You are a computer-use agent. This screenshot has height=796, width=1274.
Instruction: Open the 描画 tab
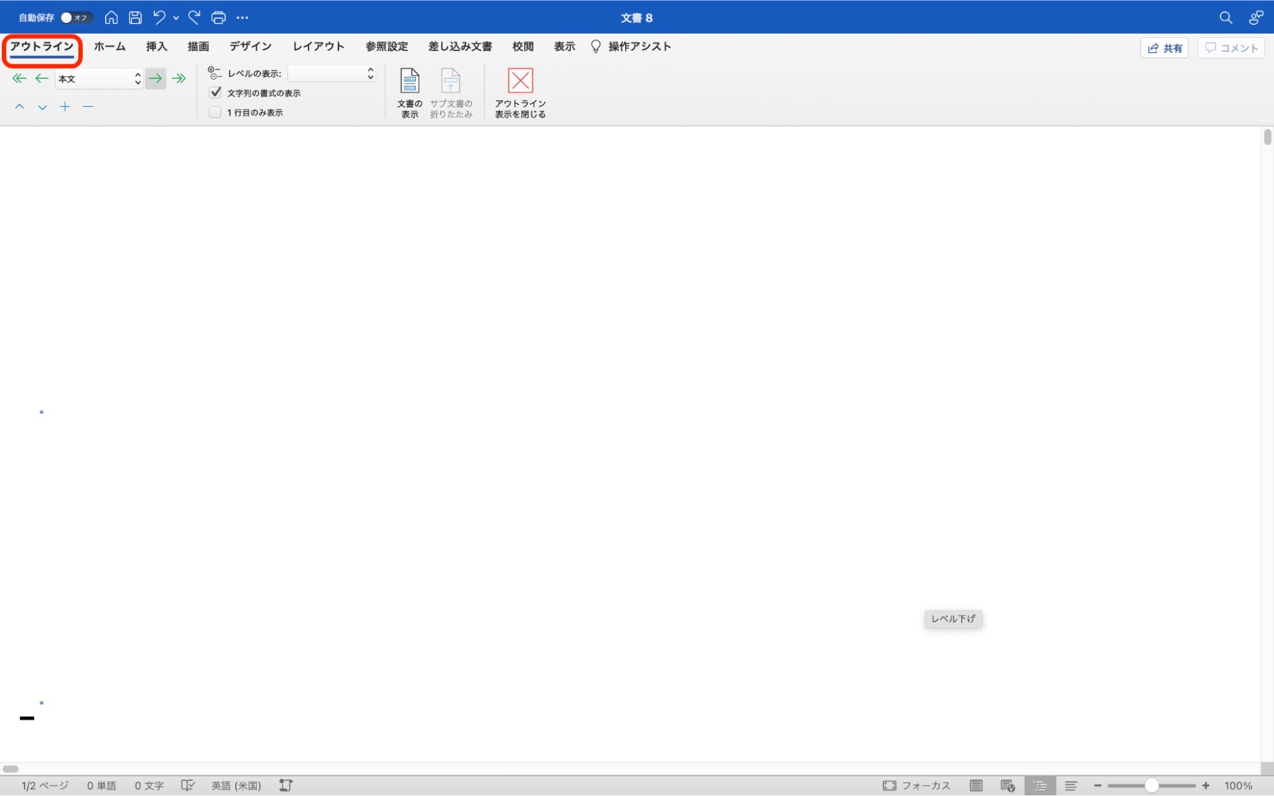(x=198, y=46)
